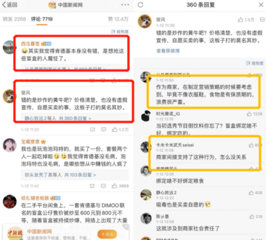Open 按热度 sort selector in left comments
Image resolution: width=266 pixels, height=240 pixels.
point(120,32)
